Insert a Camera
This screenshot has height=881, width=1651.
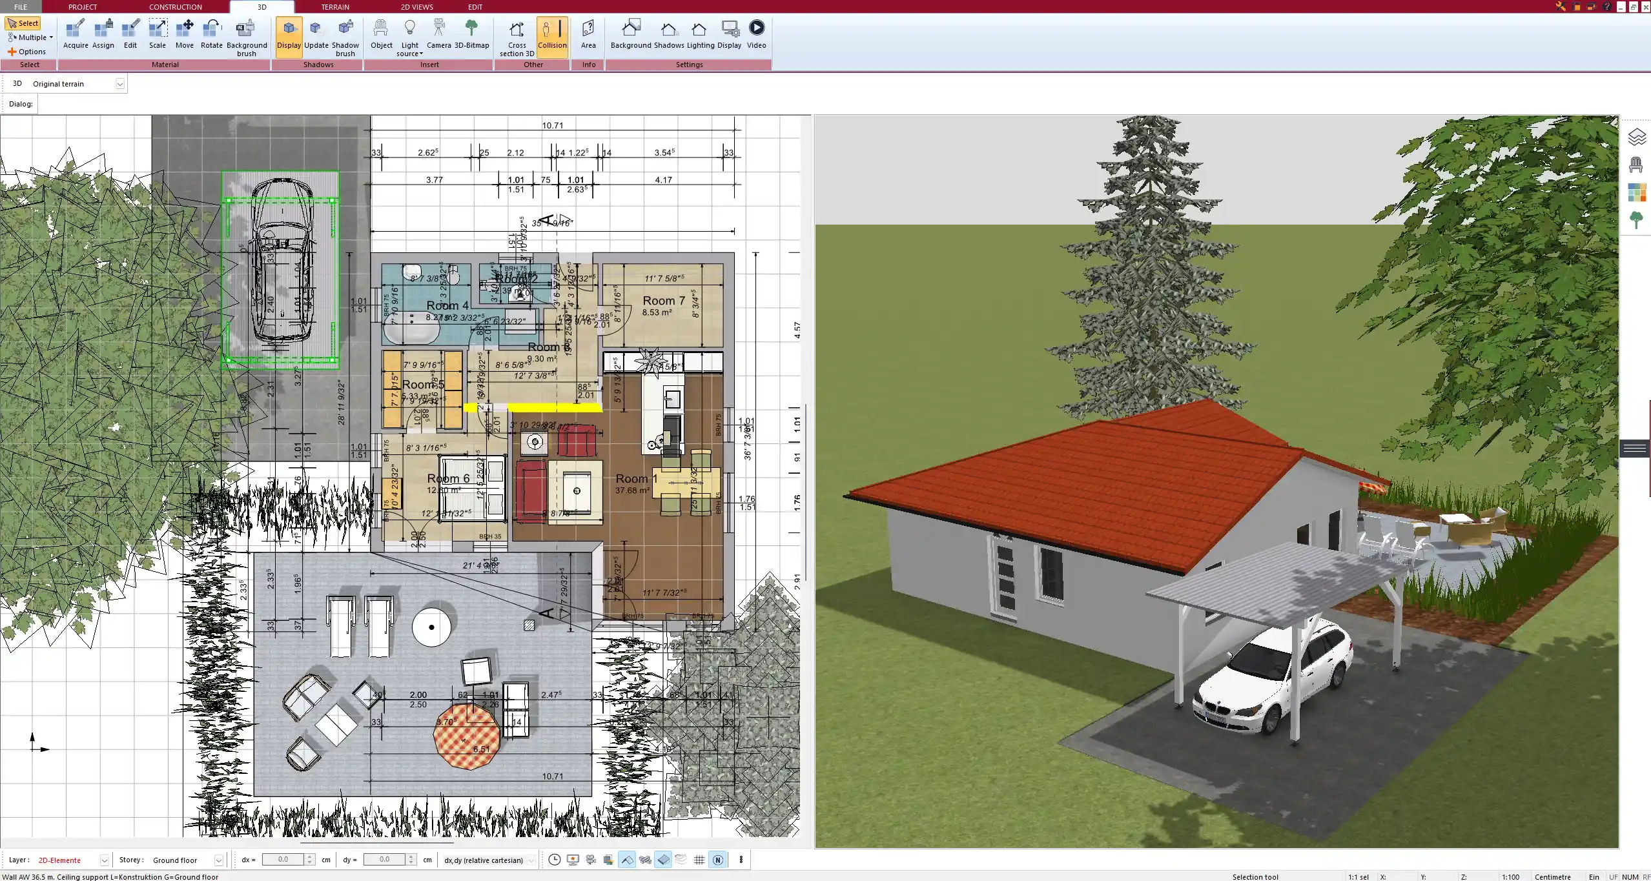[x=439, y=35]
